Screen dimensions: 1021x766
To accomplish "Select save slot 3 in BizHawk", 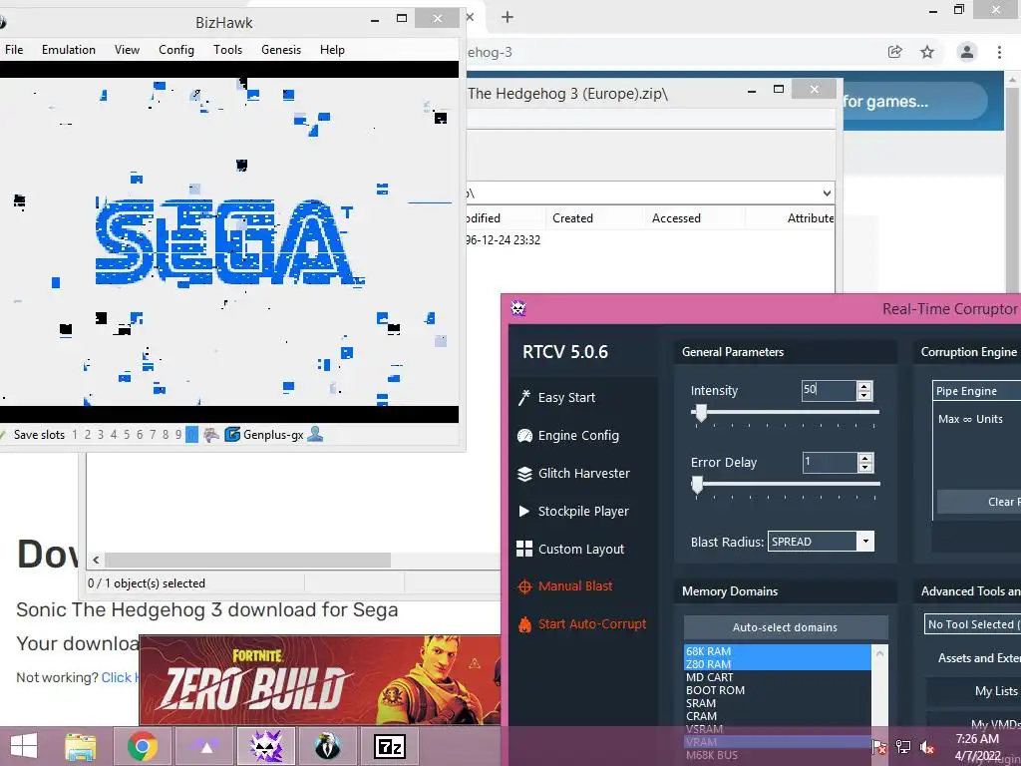I will (x=101, y=435).
